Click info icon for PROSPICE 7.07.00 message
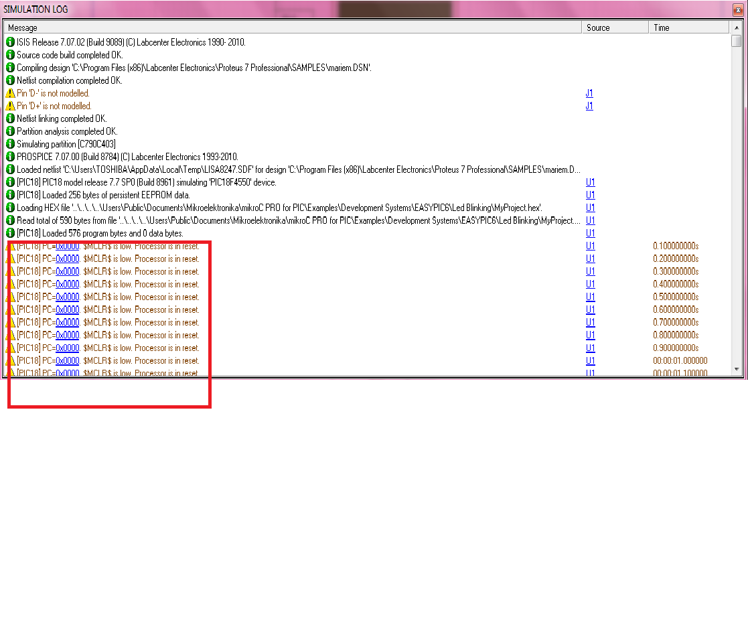Screen dimensions: 748x635 coord(10,157)
